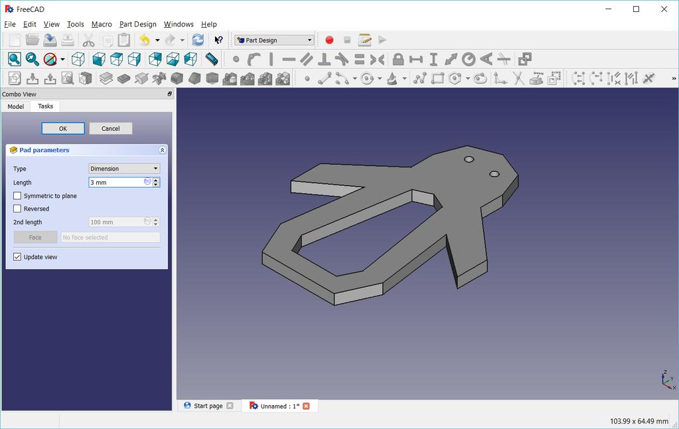Cancel the pad operation

110,128
